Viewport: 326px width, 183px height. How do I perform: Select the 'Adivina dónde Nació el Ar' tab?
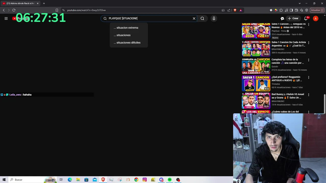click(20, 3)
